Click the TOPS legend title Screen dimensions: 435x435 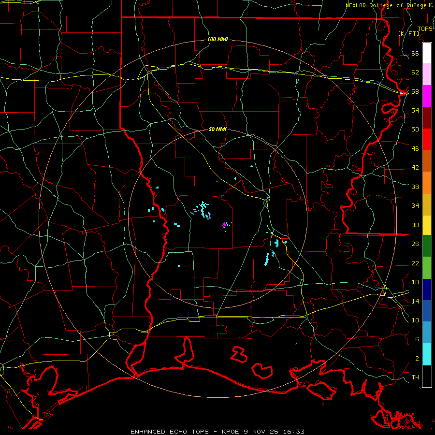(x=425, y=29)
